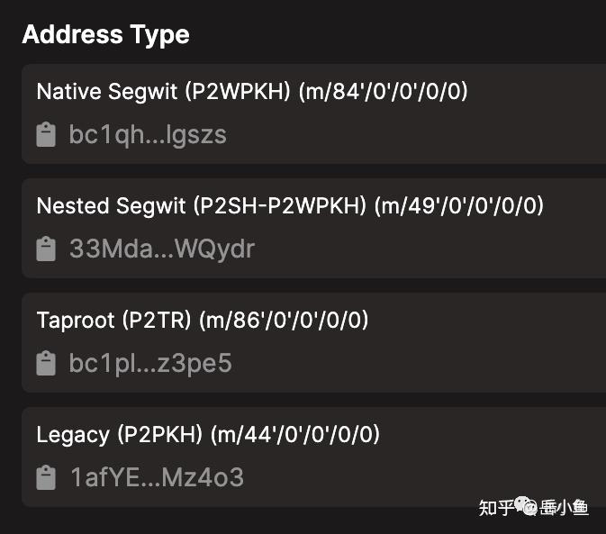Click the m/86'/0'/0'/0/0 derivation path

coord(284,320)
